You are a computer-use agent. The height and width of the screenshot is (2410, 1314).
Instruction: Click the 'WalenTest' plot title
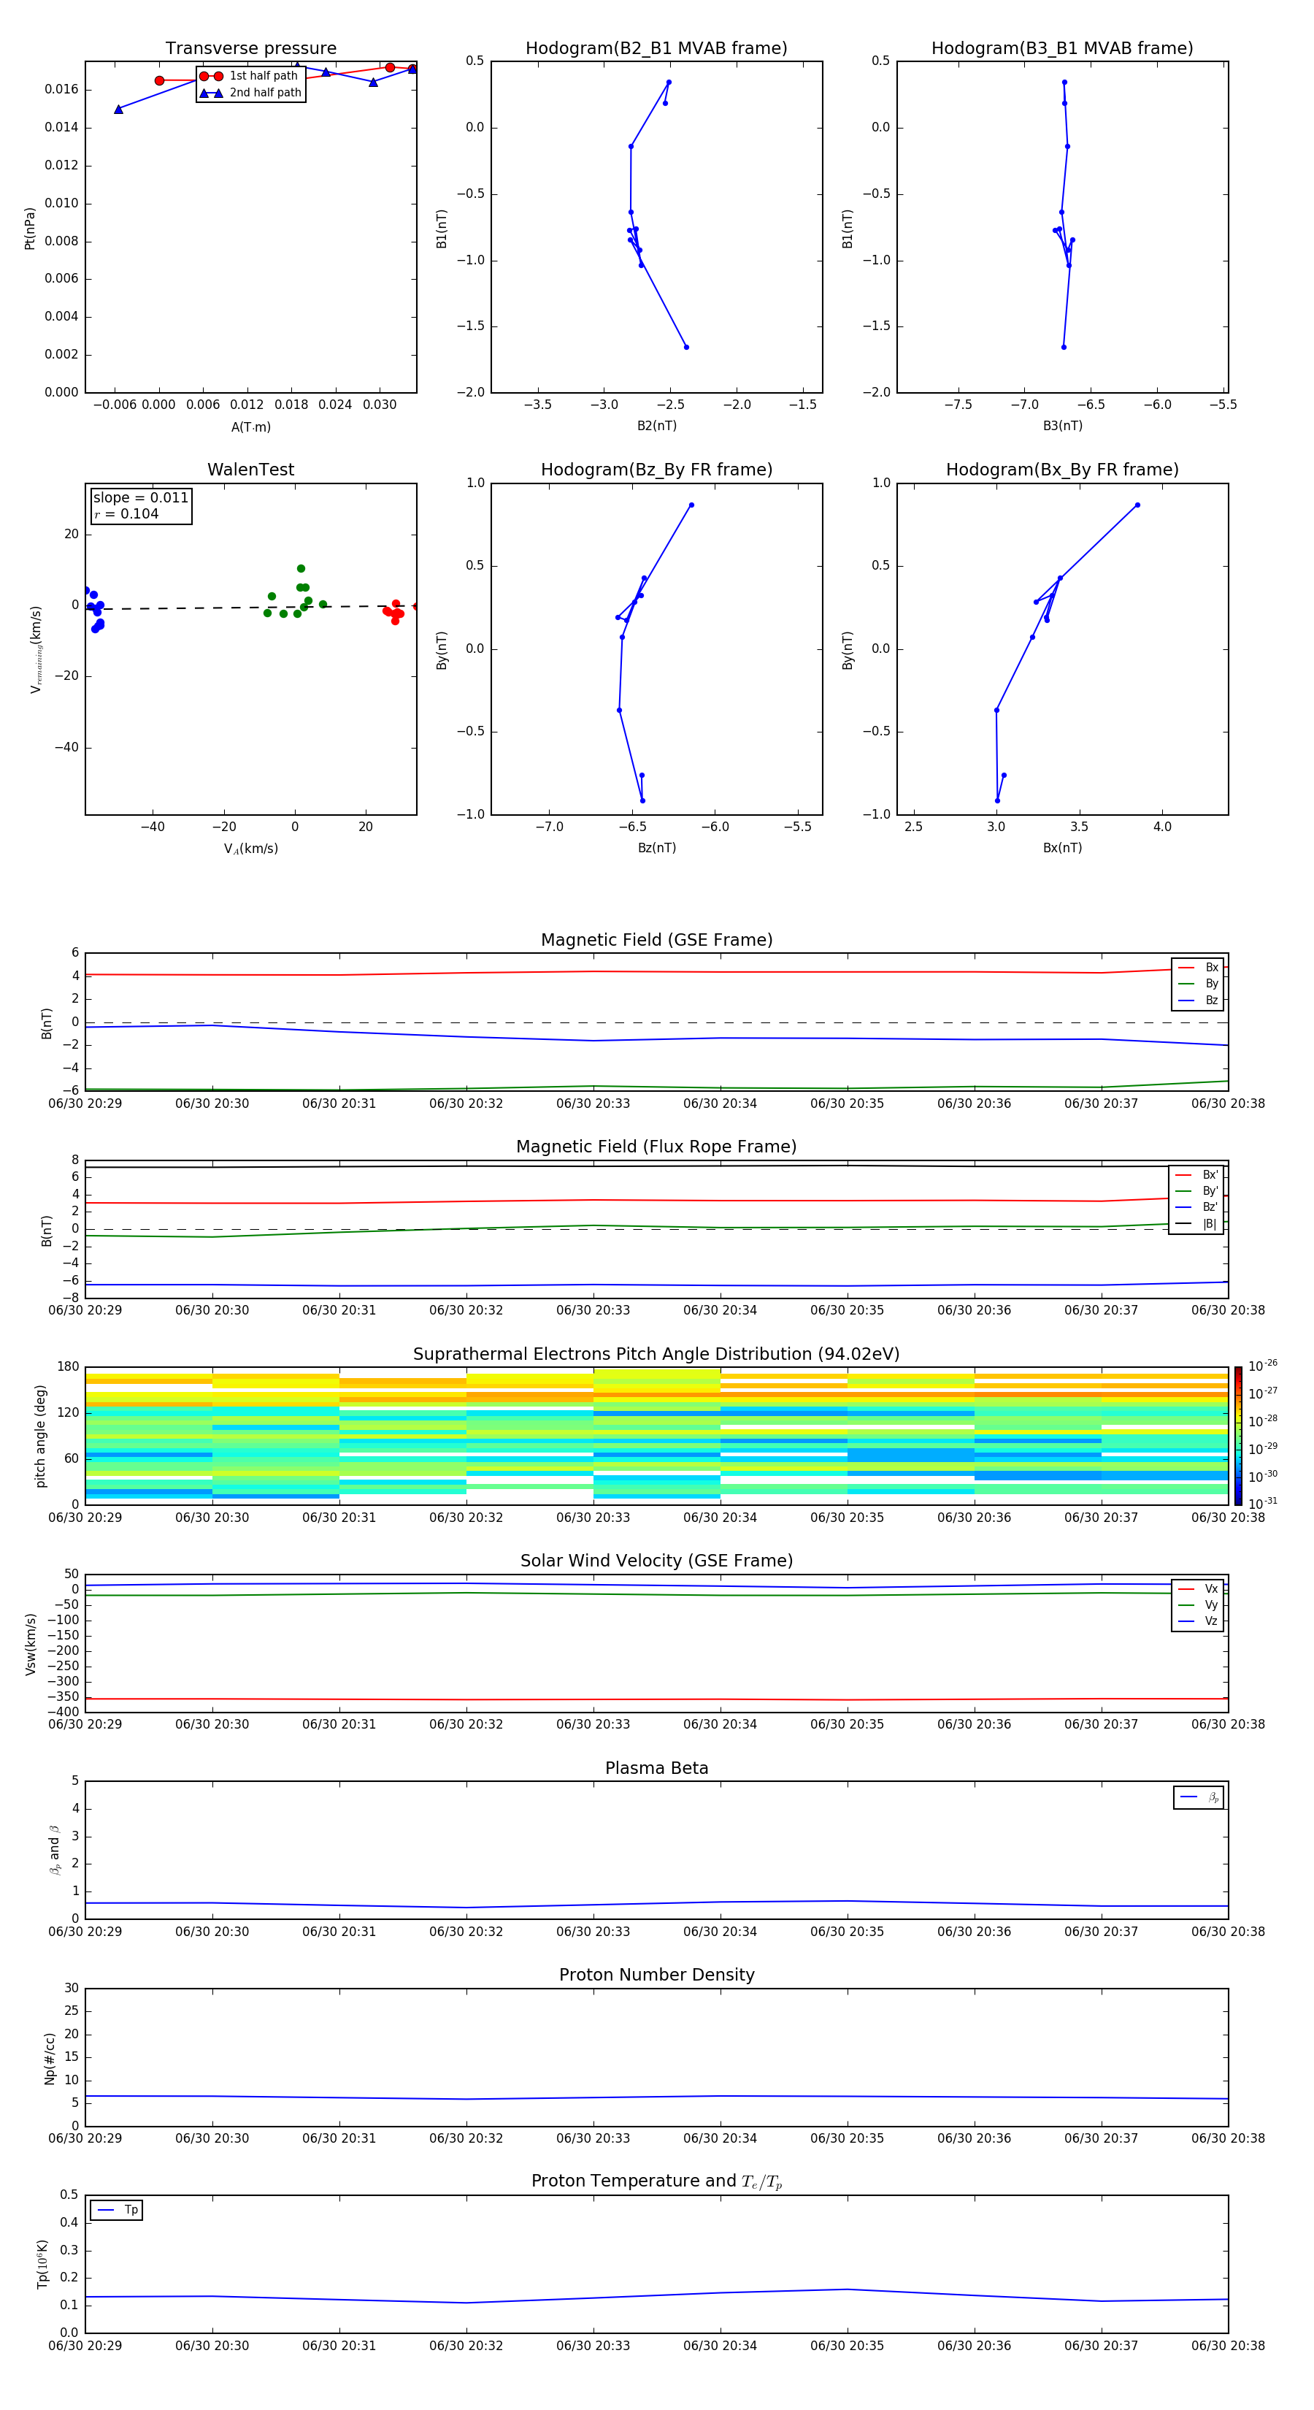(250, 470)
